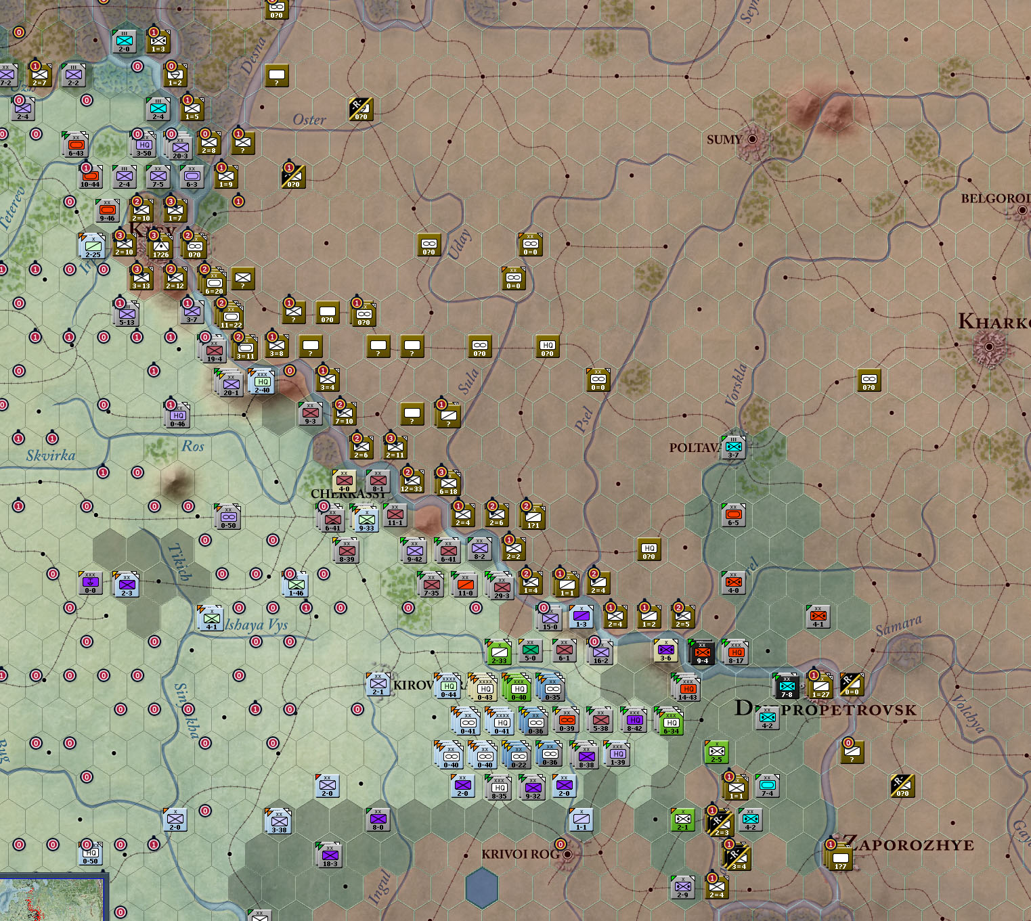
Task: Click the Soviet infantry counter labeled 3=13
Action: 141,279
